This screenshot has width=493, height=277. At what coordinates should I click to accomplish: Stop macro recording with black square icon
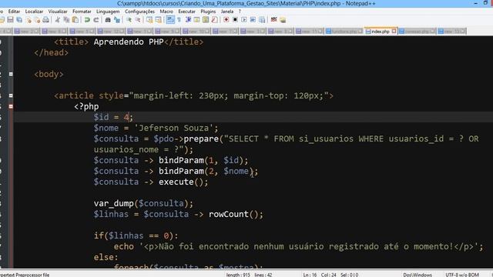point(235,20)
